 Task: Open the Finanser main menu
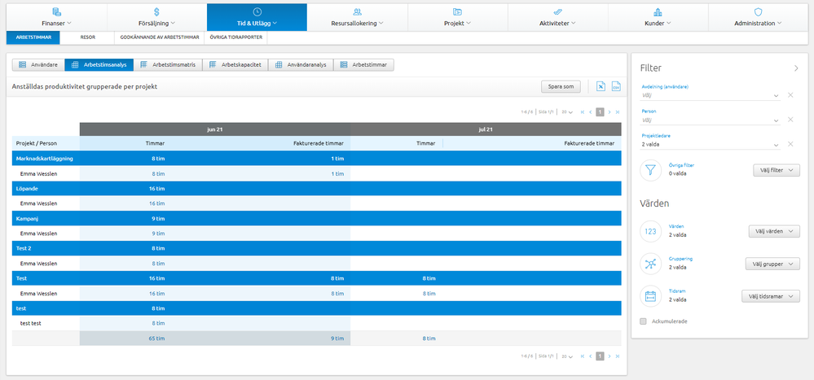[56, 18]
